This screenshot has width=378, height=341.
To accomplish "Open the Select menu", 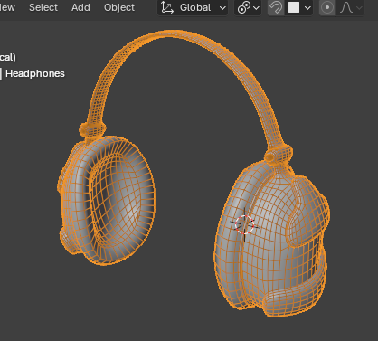I will tap(43, 7).
